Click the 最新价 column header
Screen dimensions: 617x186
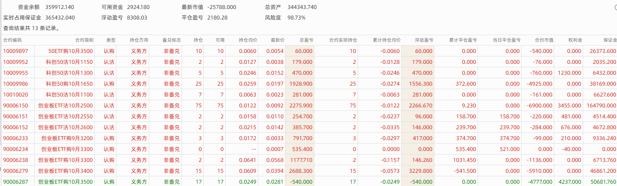point(277,40)
